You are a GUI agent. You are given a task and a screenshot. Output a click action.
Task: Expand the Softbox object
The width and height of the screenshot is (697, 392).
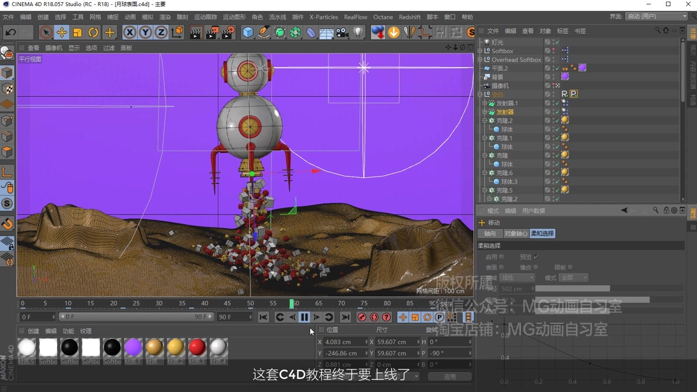click(x=480, y=51)
